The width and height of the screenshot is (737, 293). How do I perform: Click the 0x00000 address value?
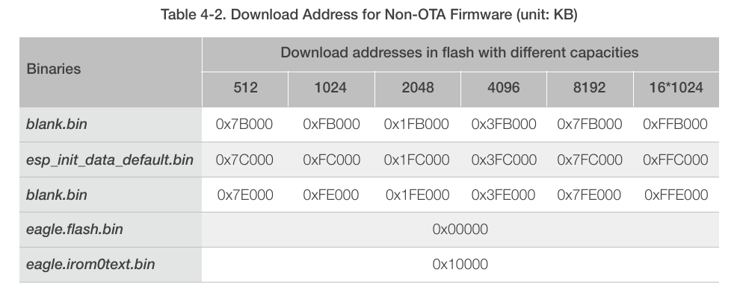pos(460,229)
